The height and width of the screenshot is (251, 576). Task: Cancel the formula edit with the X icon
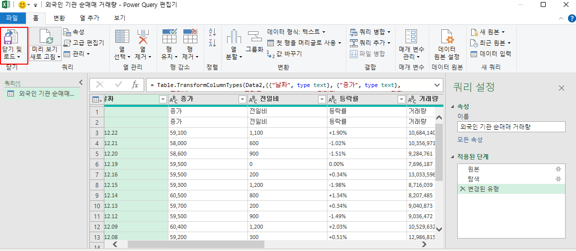pyautogui.click(x=99, y=85)
